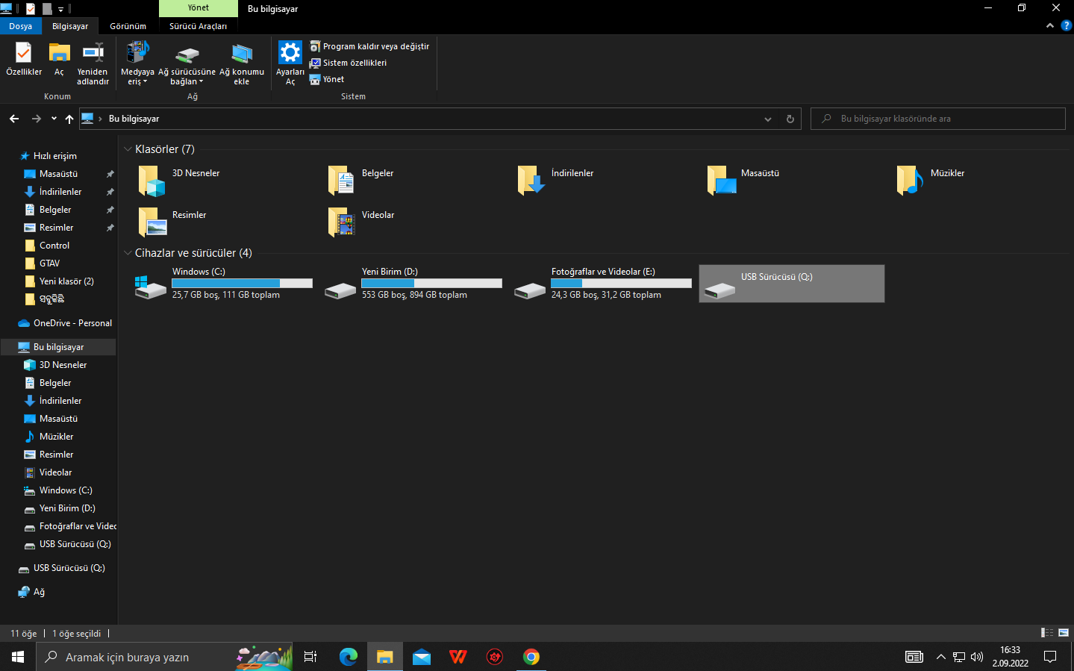Select the 3D Nesneler folder
1074x671 pixels.
(x=180, y=180)
